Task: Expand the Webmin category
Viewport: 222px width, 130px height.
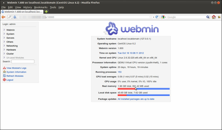Action: coord(4,30)
